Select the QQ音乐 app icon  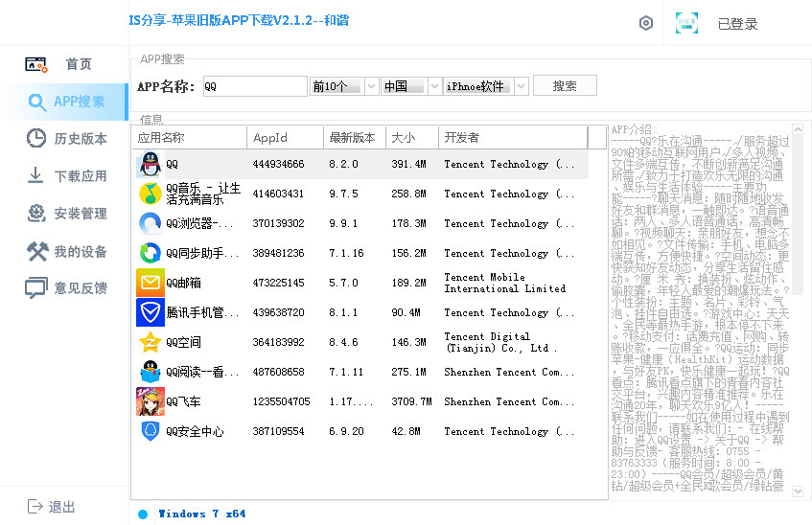[150, 194]
